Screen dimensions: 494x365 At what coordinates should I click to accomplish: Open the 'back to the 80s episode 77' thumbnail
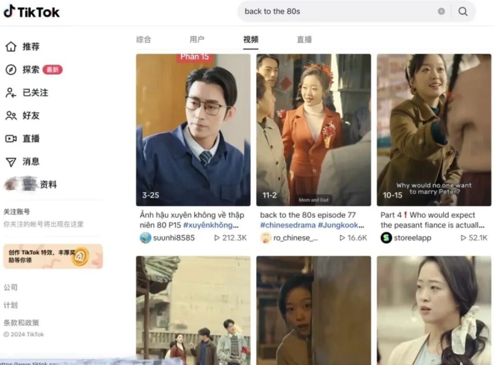coord(313,130)
